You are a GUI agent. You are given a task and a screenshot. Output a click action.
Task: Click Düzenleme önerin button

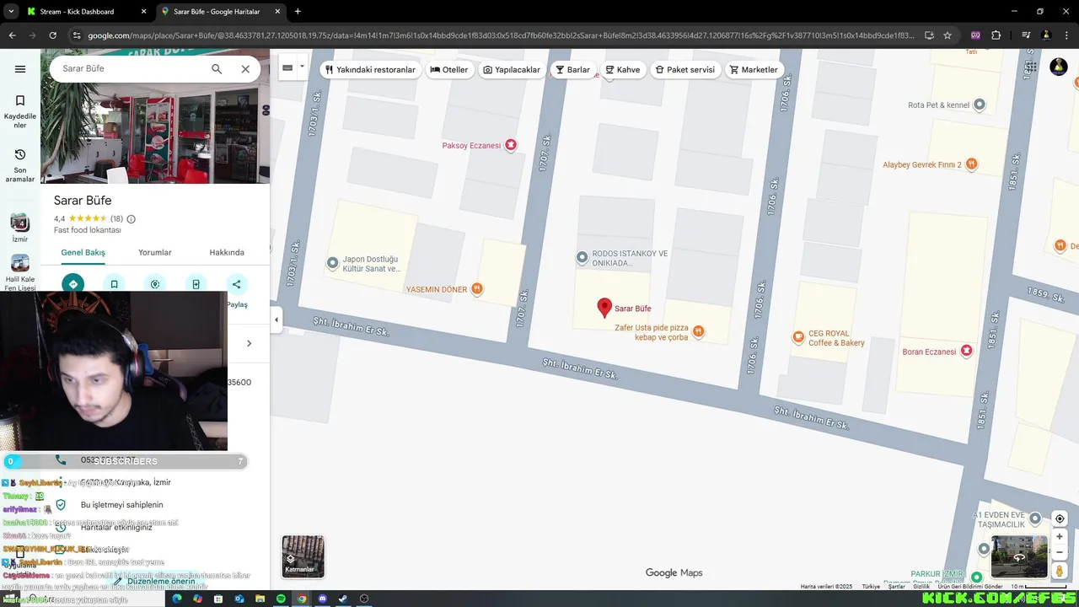click(155, 581)
